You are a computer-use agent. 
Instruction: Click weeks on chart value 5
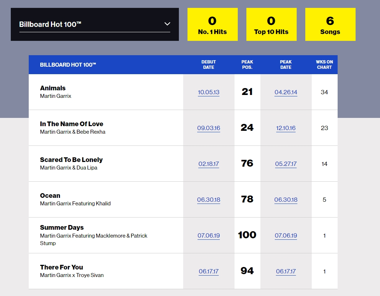[x=324, y=200]
